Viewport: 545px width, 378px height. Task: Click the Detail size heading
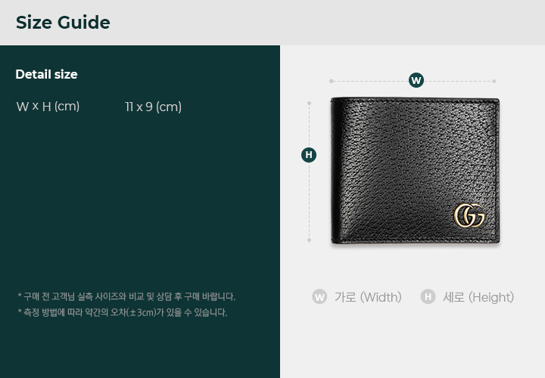[47, 74]
